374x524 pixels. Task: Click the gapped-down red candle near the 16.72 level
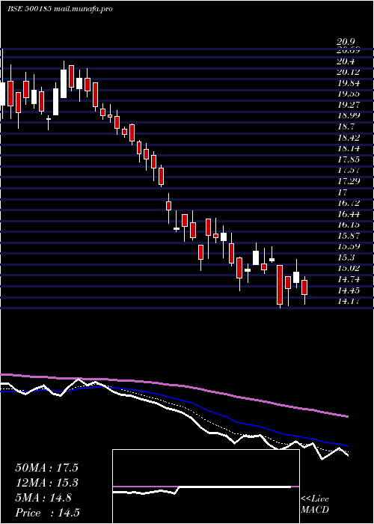168,206
